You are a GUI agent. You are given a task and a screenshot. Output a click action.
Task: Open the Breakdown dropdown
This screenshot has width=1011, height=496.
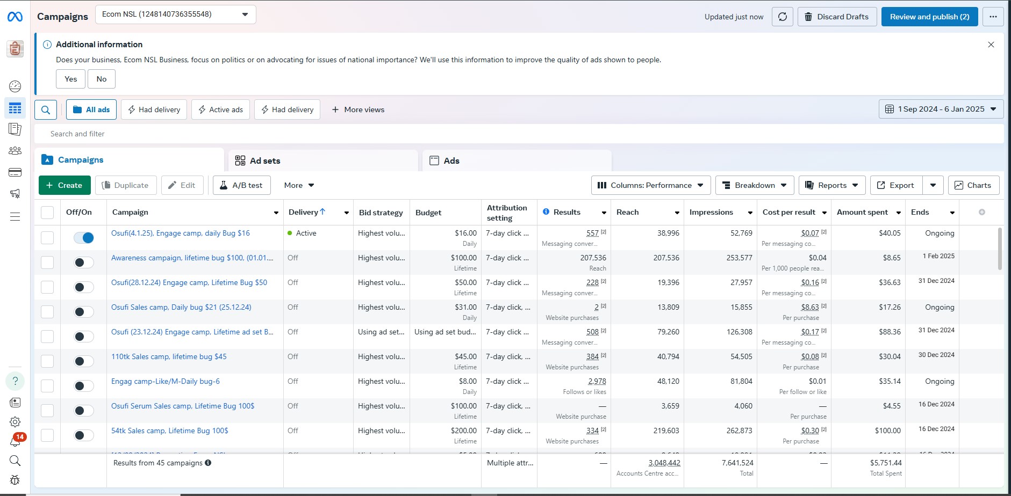(755, 185)
